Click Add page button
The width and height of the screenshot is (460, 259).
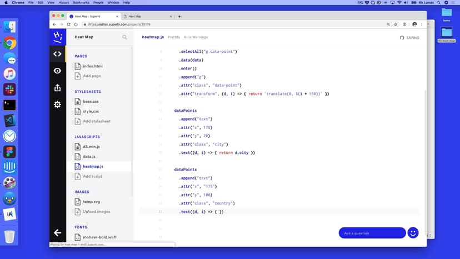click(x=92, y=76)
